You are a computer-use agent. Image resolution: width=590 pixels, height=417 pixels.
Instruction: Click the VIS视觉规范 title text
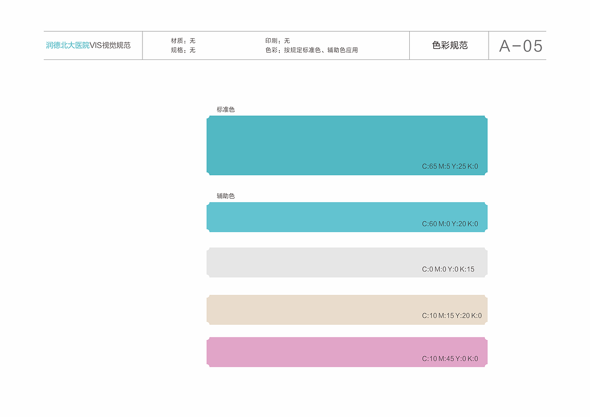[x=111, y=46]
